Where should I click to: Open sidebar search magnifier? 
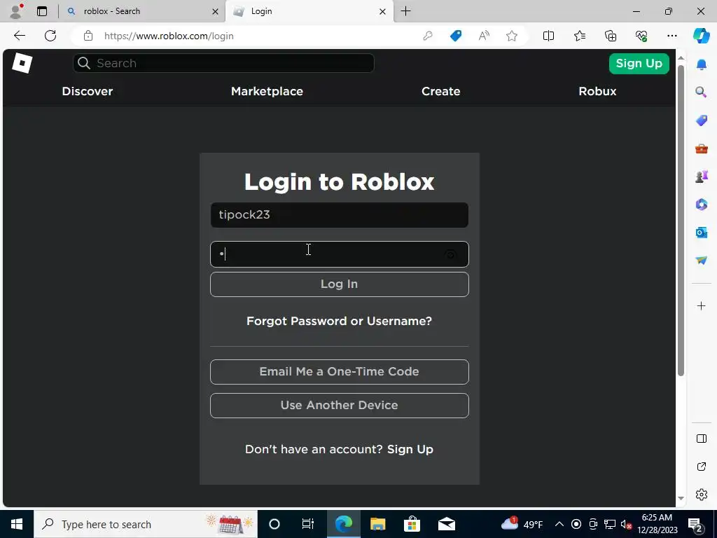coord(701,92)
